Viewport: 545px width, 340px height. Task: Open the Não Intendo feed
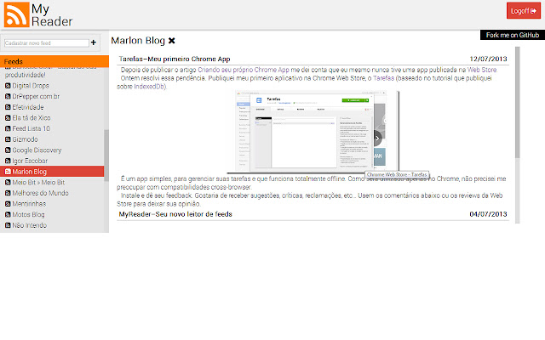coord(30,225)
